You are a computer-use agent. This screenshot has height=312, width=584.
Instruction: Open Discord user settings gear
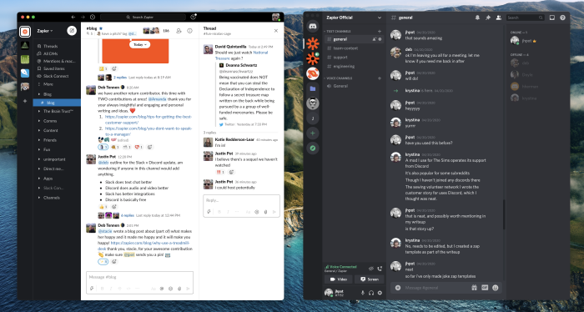tap(380, 293)
